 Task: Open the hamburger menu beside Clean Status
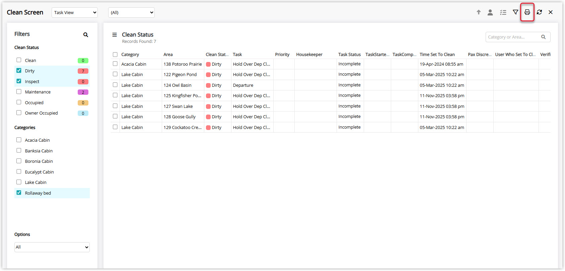(115, 35)
